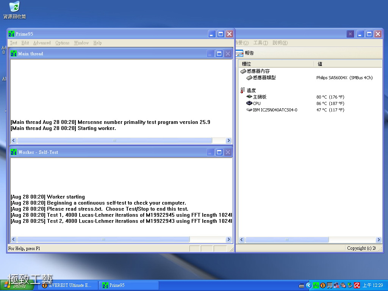Click the CPU chip icon in EVEREST
388x291 pixels.
pyautogui.click(x=249, y=103)
